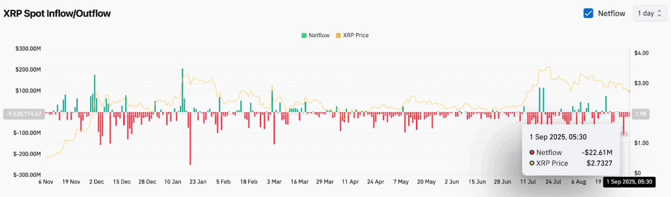Viewport: 671px width, 197px height.
Task: Select the -9,530,774.67 left axis value marker
Action: point(24,114)
